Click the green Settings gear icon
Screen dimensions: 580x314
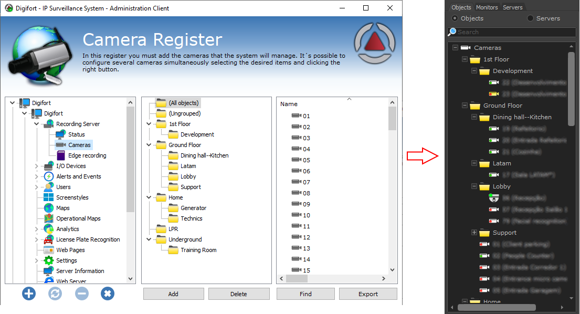(x=49, y=260)
